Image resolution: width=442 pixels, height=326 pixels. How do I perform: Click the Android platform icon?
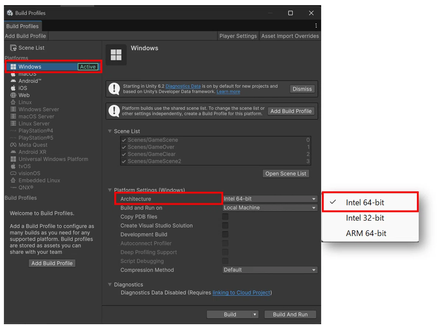click(x=13, y=81)
